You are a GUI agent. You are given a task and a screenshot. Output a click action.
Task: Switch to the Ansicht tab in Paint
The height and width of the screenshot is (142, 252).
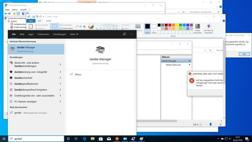[48, 21]
